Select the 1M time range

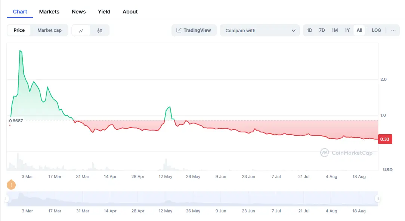tap(334, 30)
